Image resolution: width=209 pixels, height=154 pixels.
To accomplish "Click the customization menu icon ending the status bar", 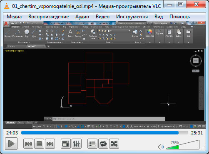I will (x=204, y=127).
